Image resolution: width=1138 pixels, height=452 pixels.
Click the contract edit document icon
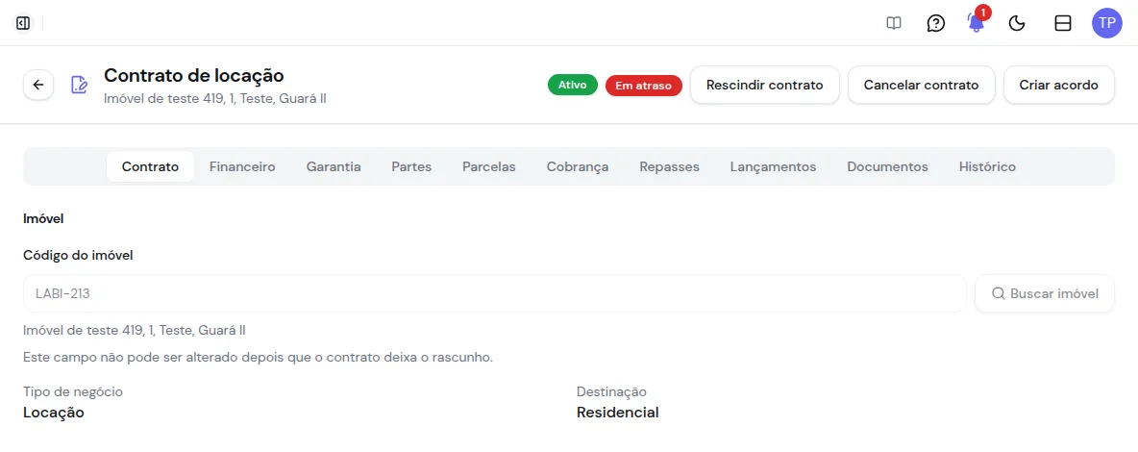click(x=79, y=85)
